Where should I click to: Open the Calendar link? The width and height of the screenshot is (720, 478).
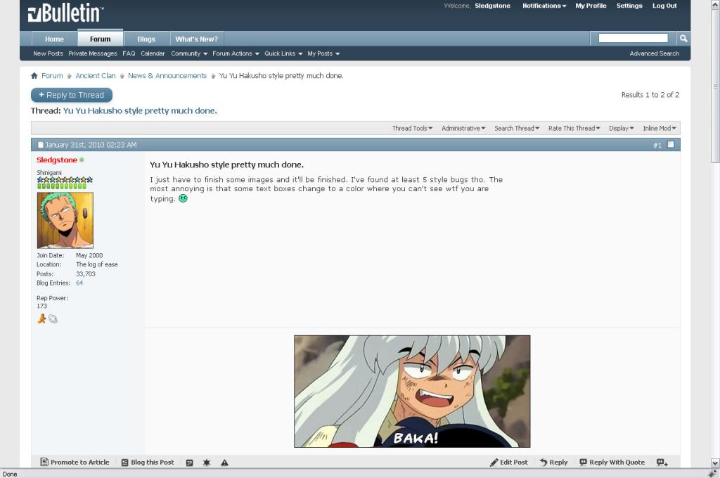coord(153,53)
